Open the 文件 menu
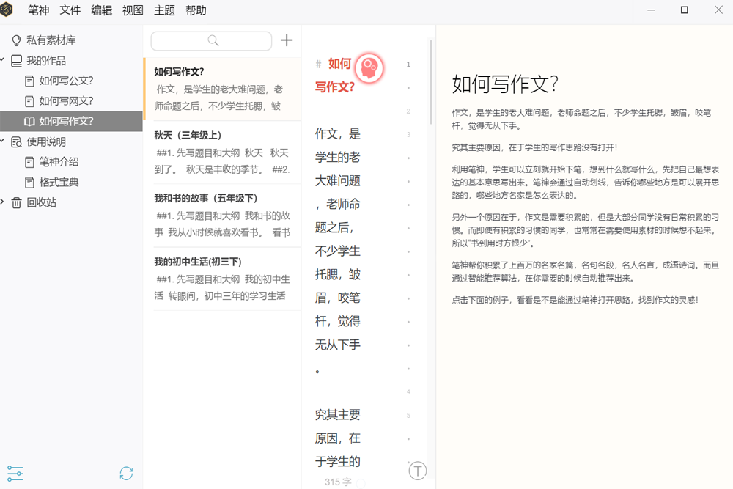The width and height of the screenshot is (733, 489). [x=70, y=10]
